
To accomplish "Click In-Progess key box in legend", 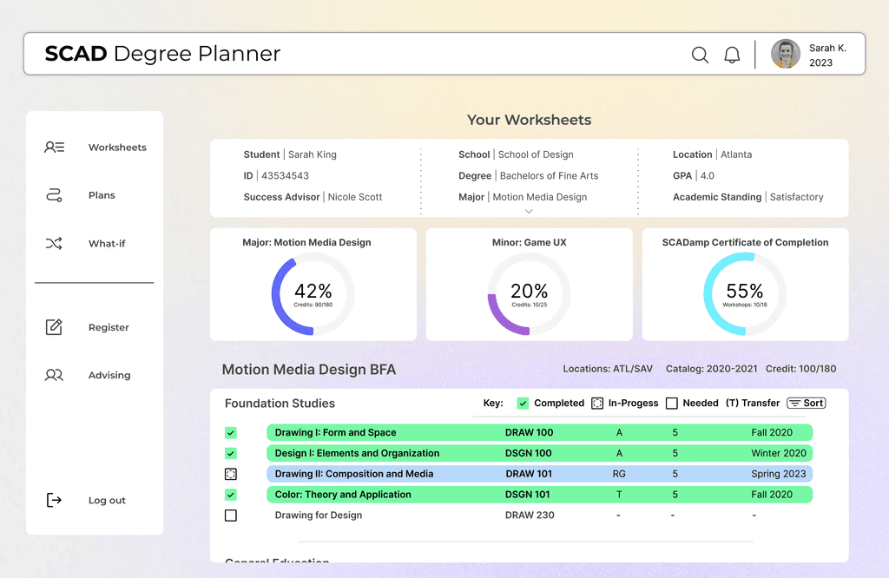I will pyautogui.click(x=597, y=403).
